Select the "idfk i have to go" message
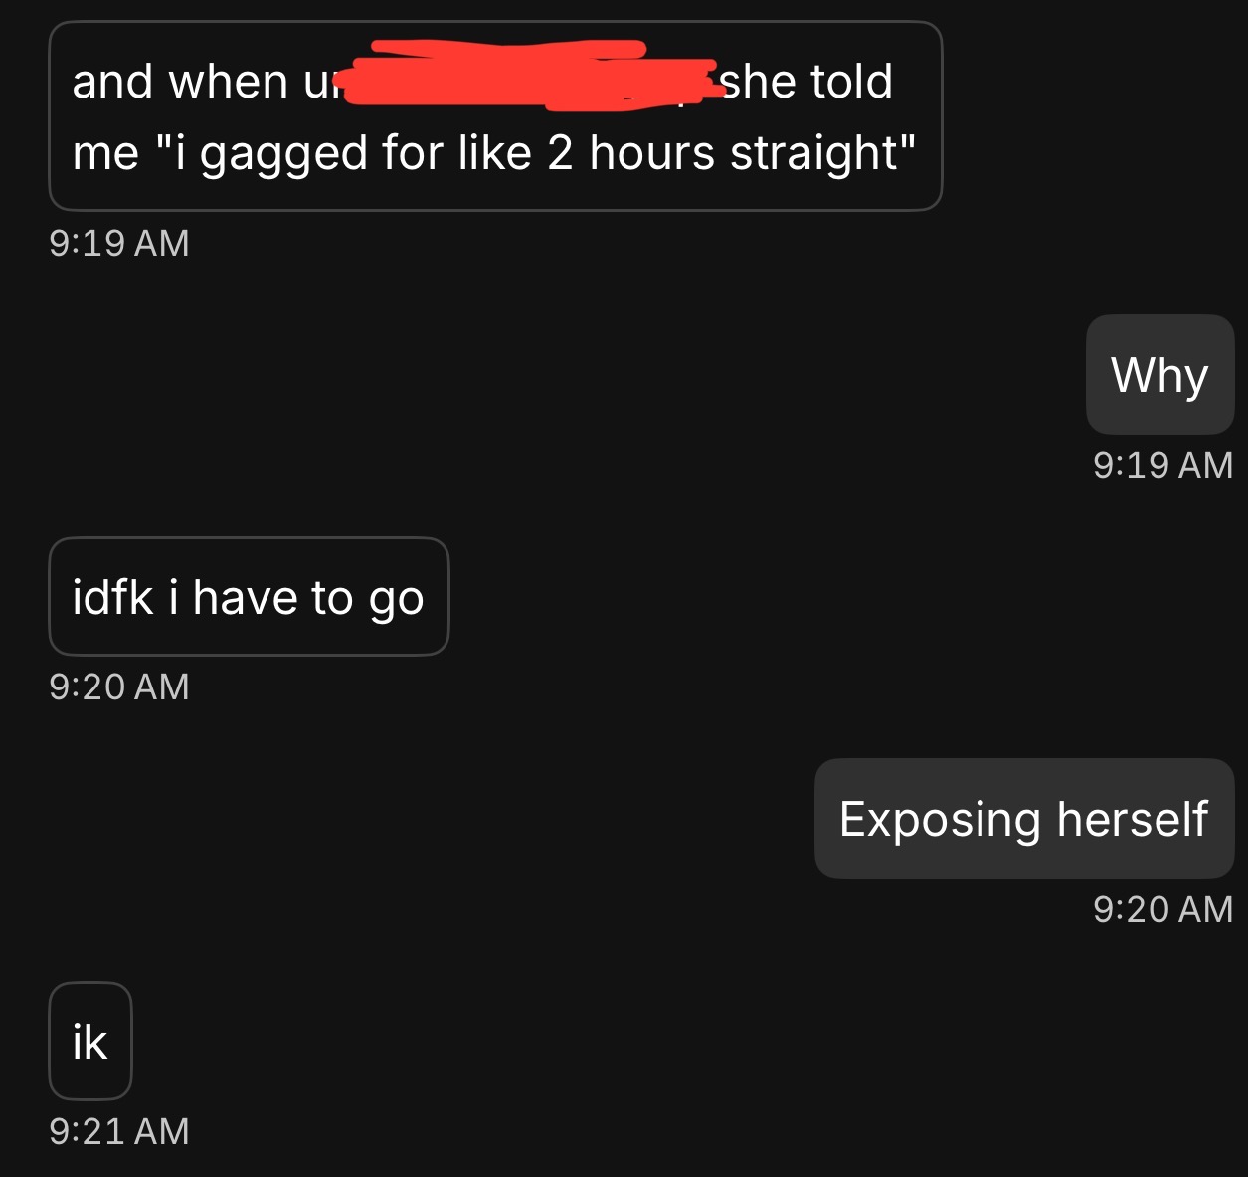 (x=249, y=597)
